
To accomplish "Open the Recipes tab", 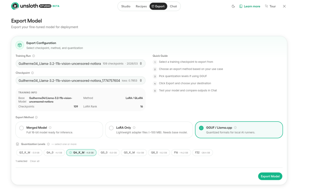I will 141,6.
